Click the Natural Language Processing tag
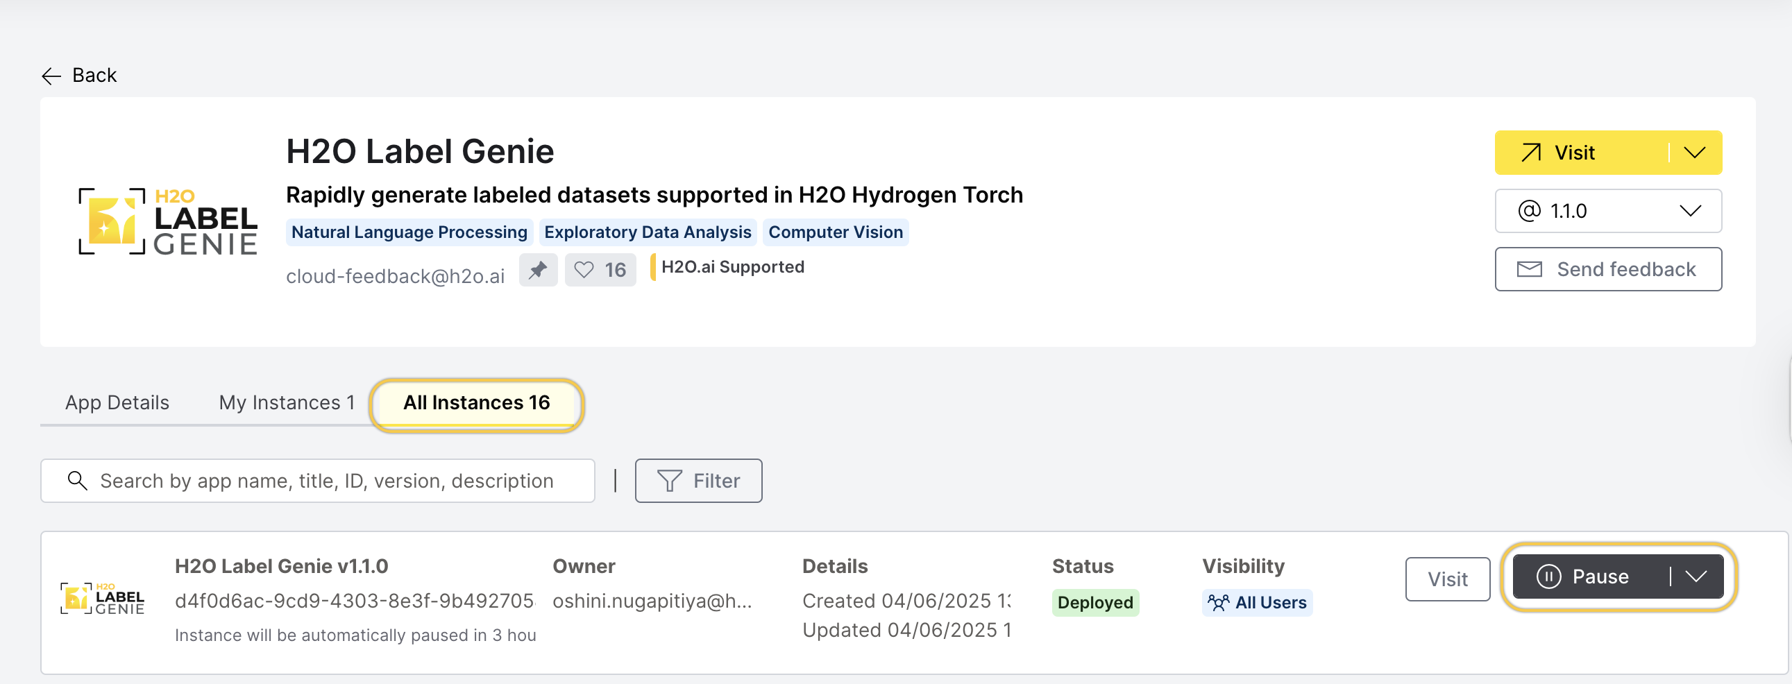 coord(409,232)
